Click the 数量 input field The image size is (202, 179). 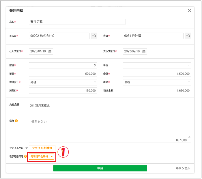click(x=63, y=66)
